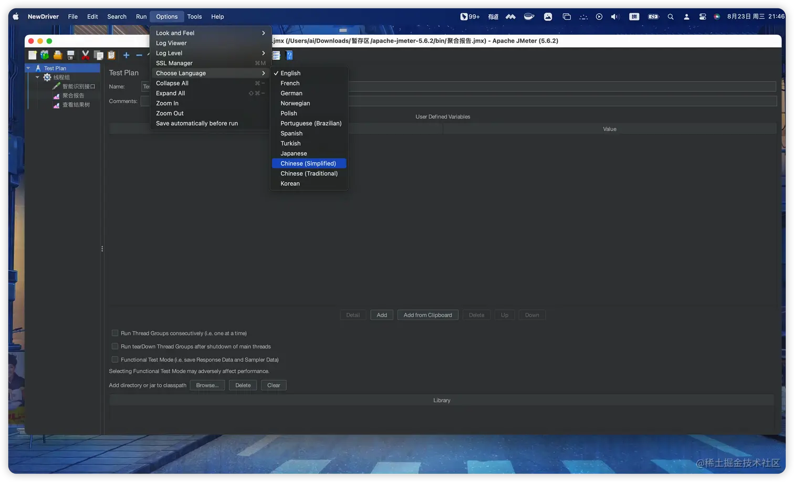Viewport: 794px width, 482px height.
Task: Choose Log Viewer from Options menu
Action: (211, 43)
